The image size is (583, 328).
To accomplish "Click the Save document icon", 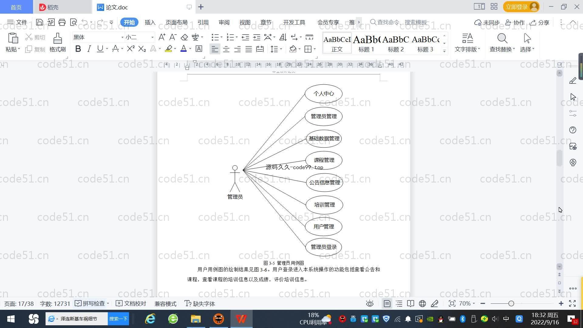I will click(x=39, y=22).
